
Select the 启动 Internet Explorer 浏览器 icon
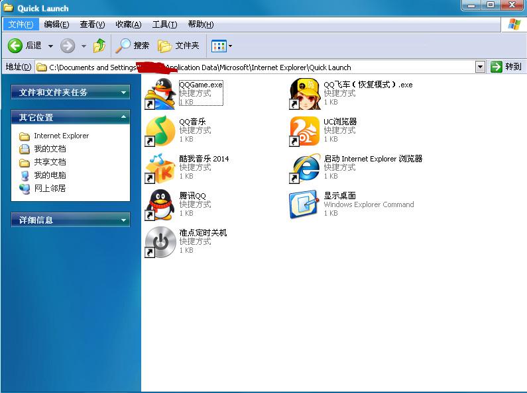[x=305, y=168]
